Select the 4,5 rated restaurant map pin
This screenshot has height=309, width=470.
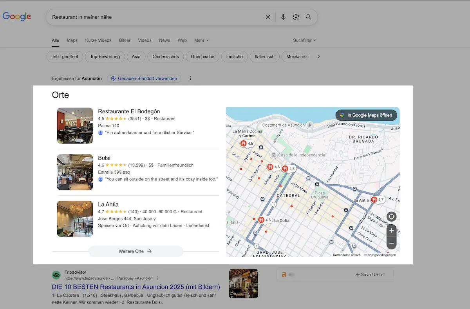[x=285, y=169]
